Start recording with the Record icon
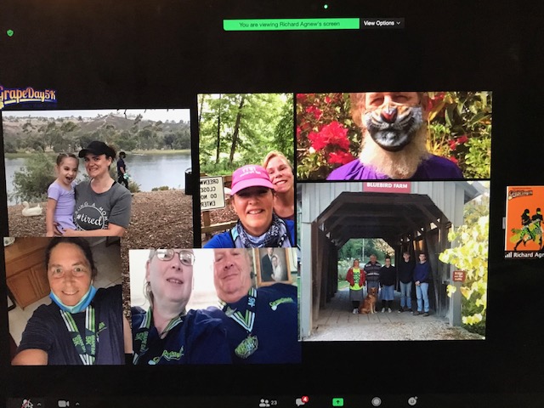The width and height of the screenshot is (544, 408). tap(376, 401)
